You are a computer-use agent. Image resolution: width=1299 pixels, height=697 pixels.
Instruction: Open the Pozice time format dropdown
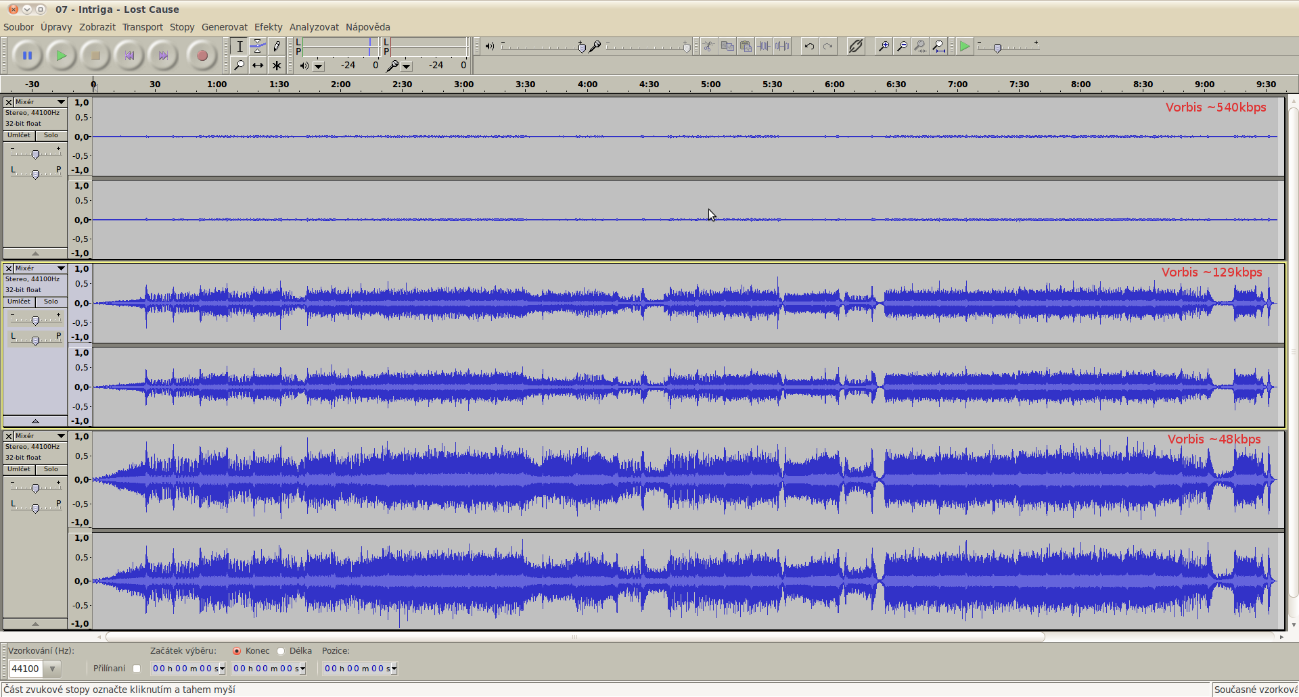[394, 669]
